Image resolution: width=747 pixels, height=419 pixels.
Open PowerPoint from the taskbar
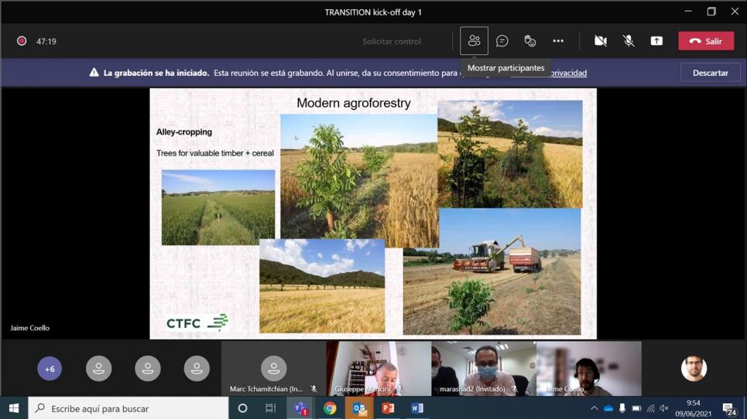tap(388, 408)
